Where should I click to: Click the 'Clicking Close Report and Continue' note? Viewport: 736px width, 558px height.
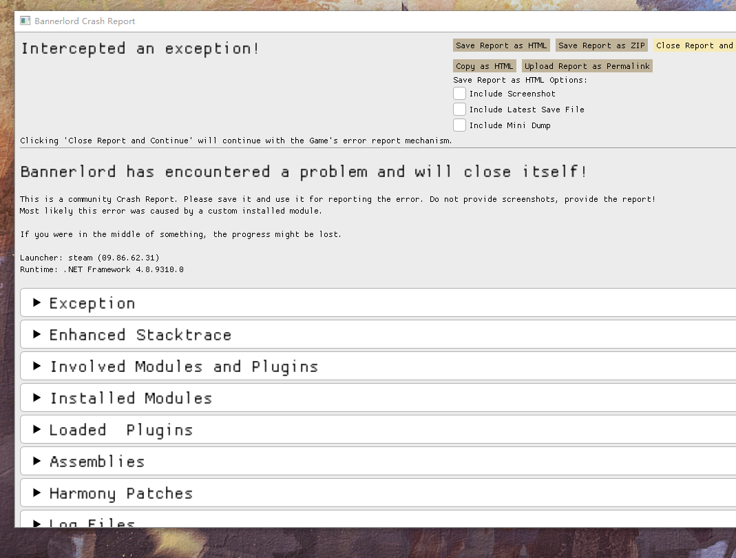click(x=236, y=141)
